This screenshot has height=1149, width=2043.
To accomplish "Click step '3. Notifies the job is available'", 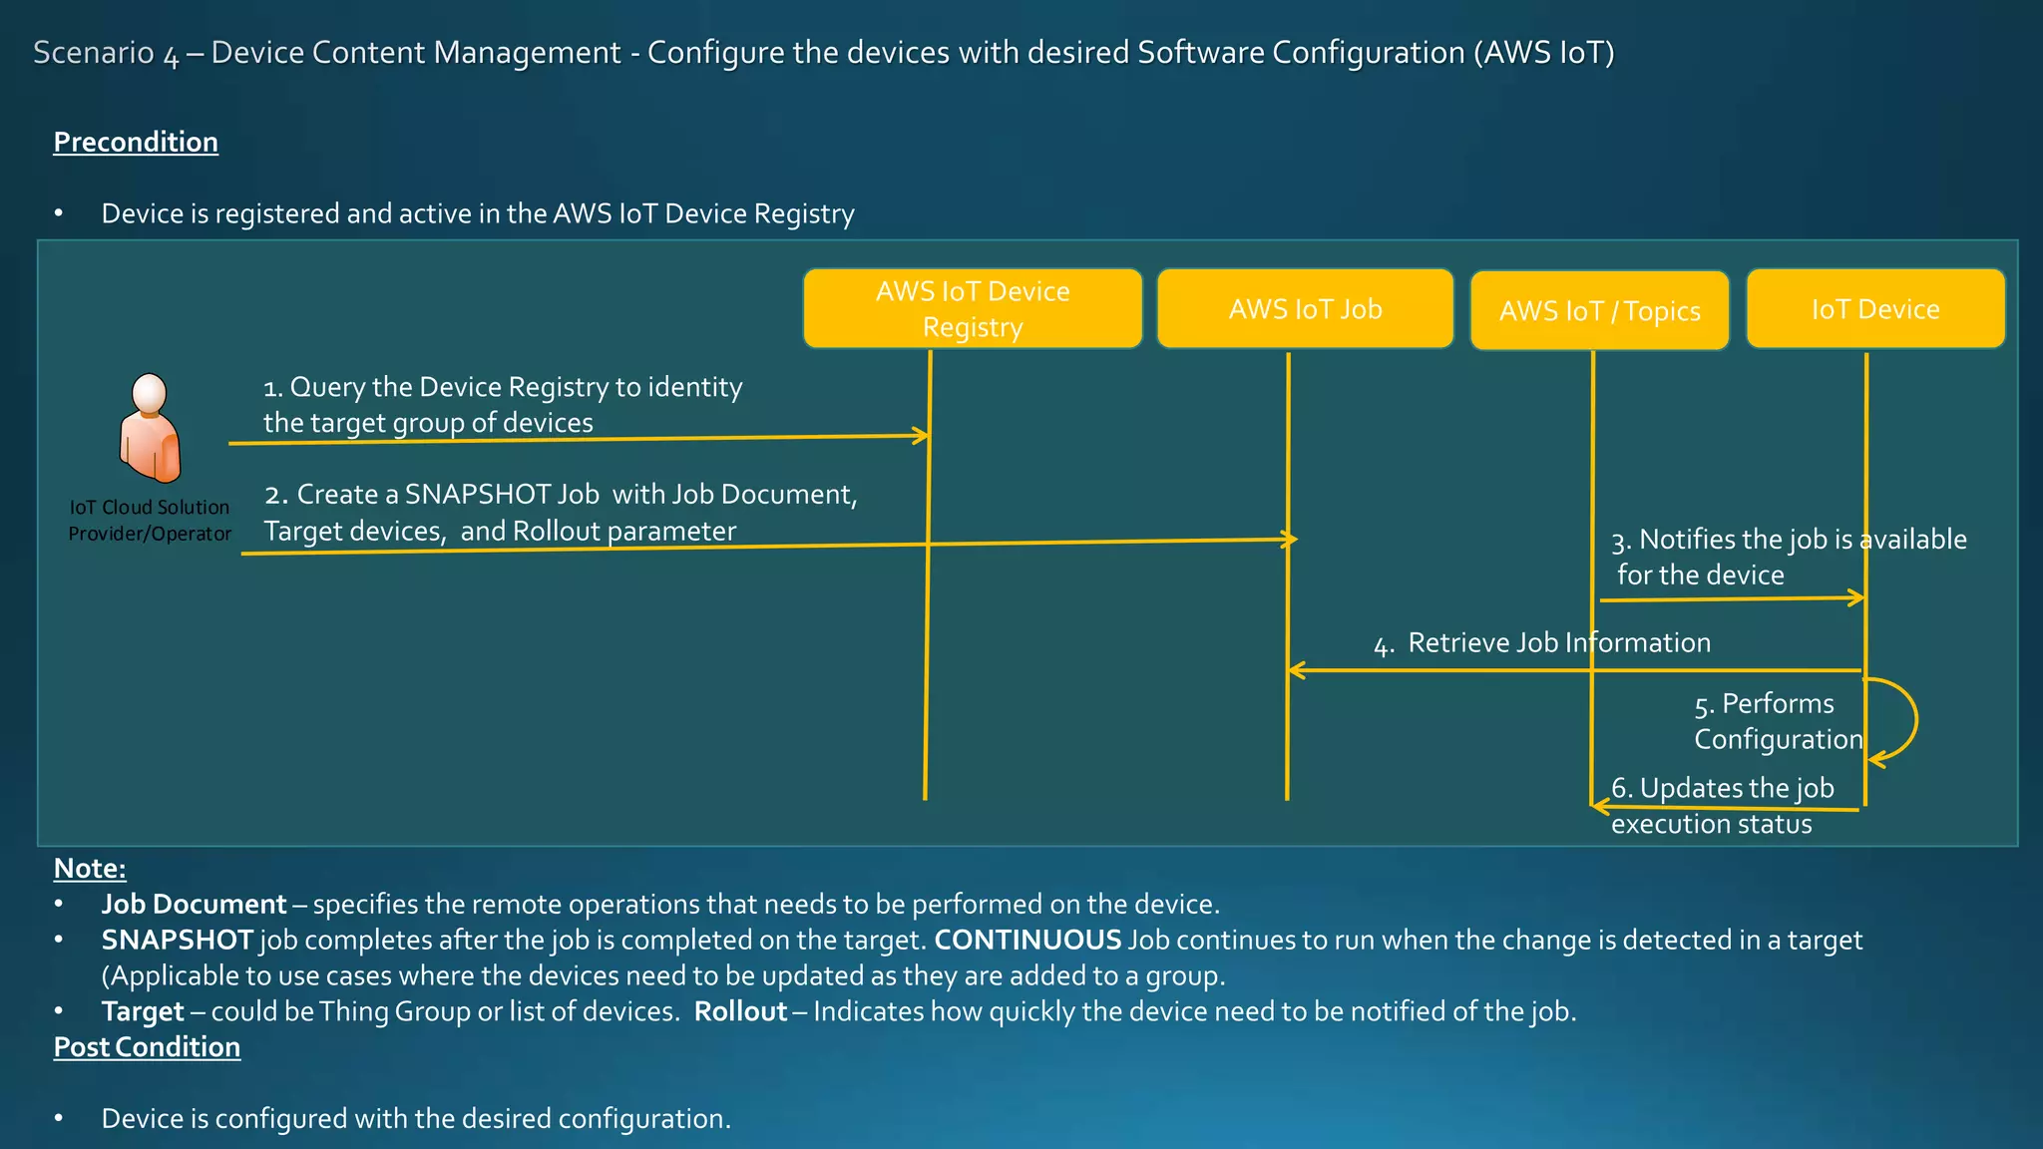I will tap(1789, 557).
